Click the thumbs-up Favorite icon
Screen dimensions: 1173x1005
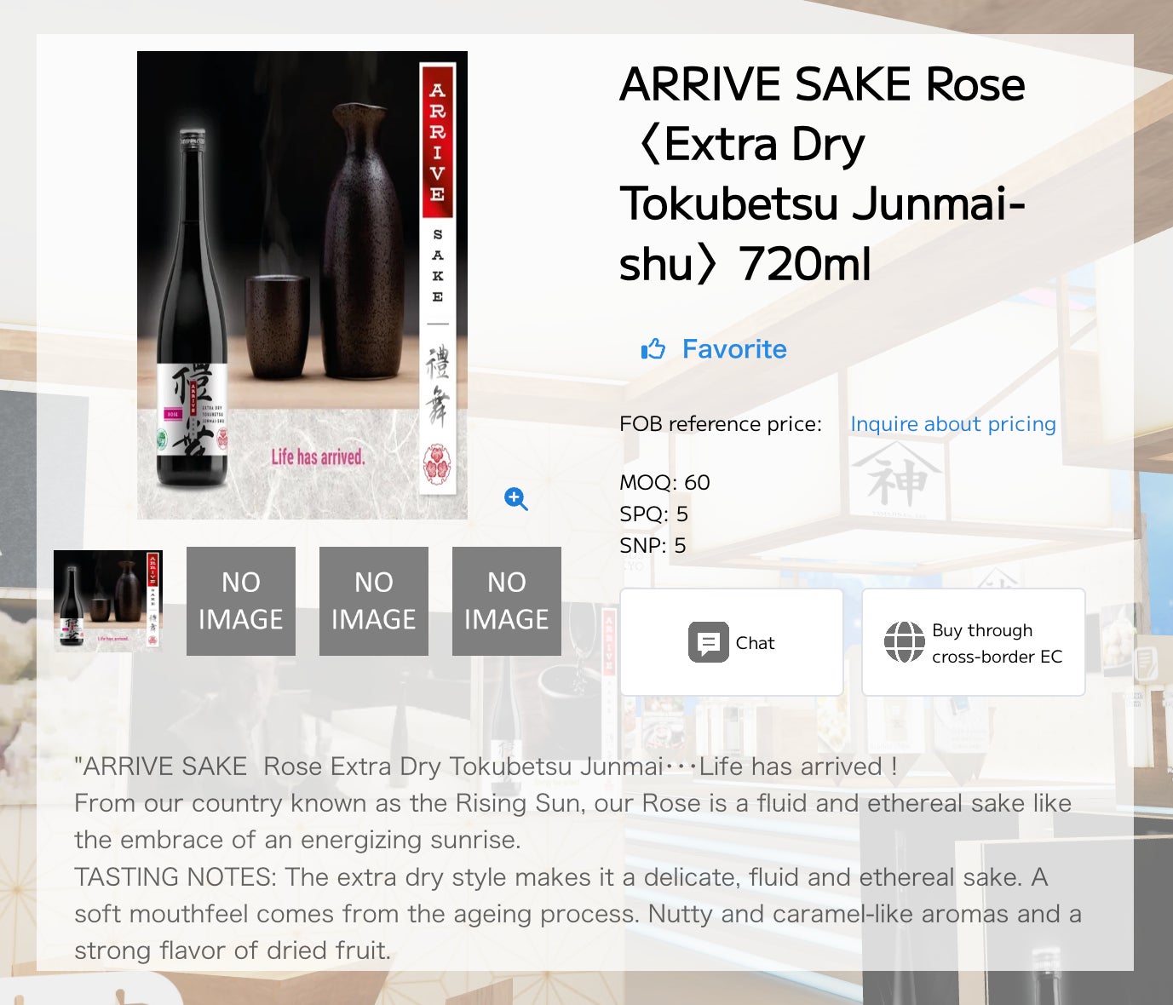(653, 349)
